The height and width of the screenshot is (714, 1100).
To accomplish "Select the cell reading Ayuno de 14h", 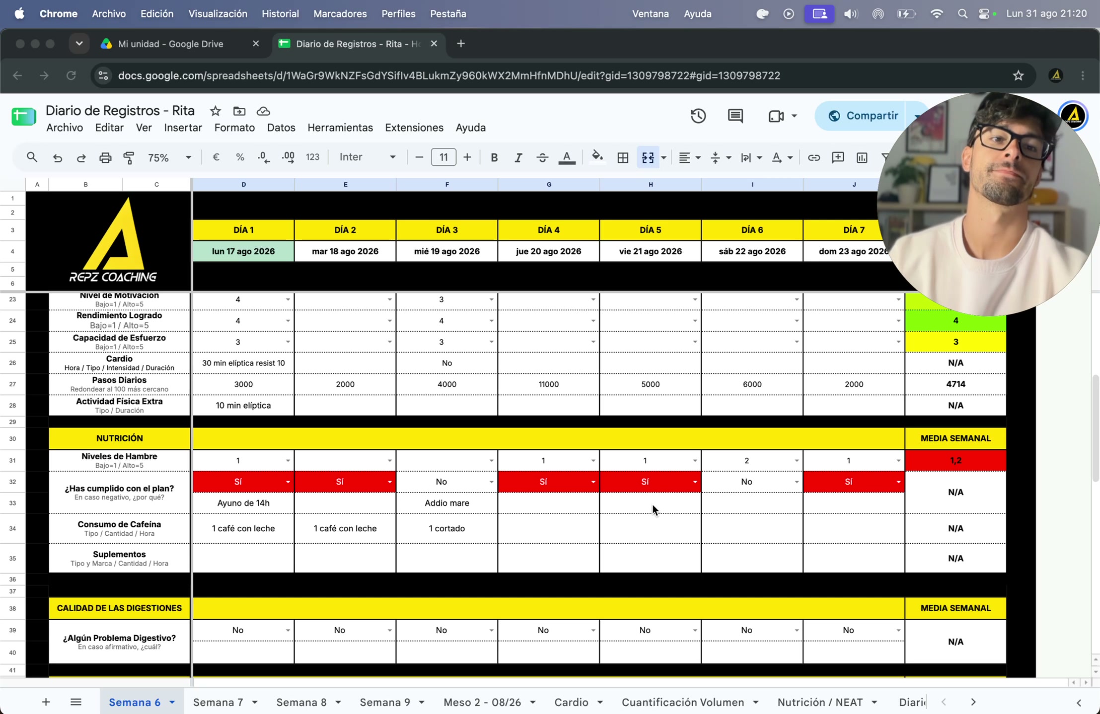I will (243, 503).
